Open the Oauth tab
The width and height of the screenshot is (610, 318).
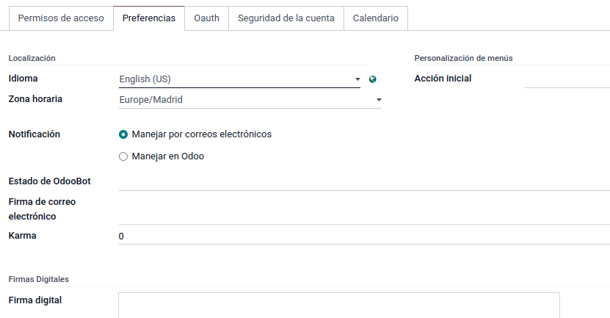click(206, 18)
